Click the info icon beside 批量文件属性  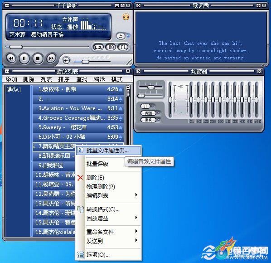click(80, 150)
